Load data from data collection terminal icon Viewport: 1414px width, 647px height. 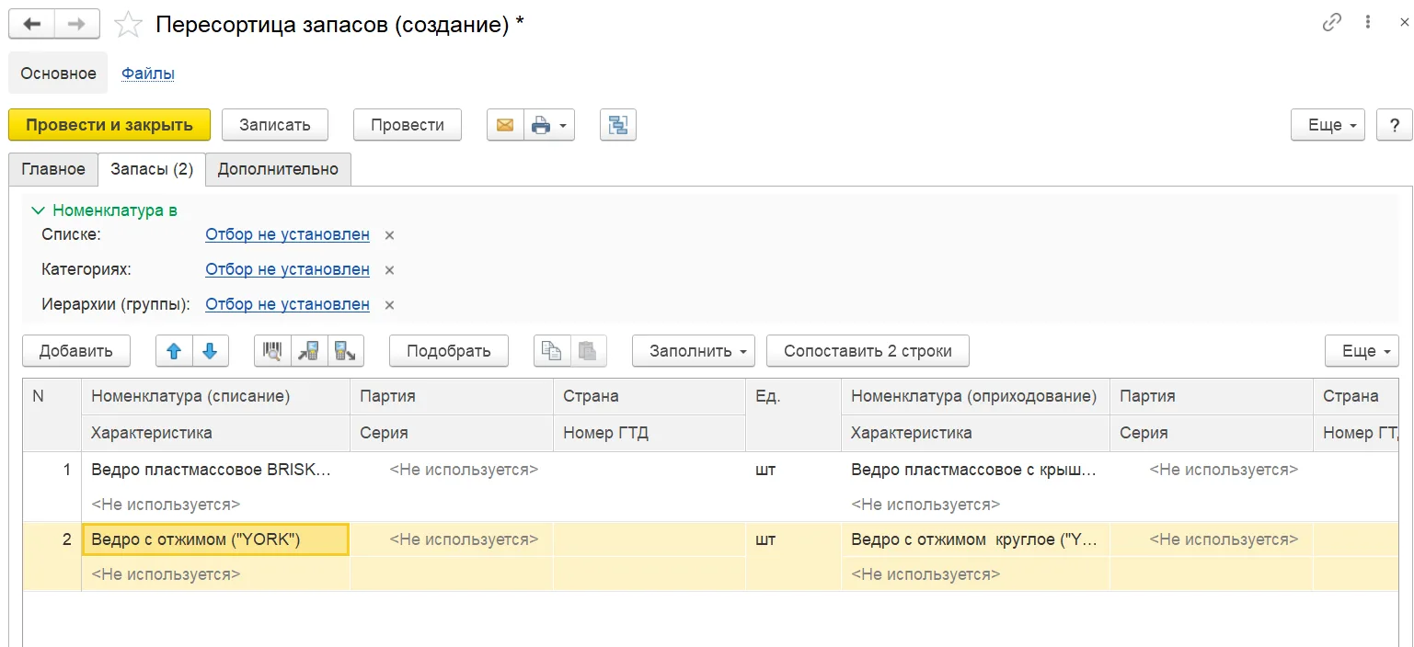[x=309, y=351]
